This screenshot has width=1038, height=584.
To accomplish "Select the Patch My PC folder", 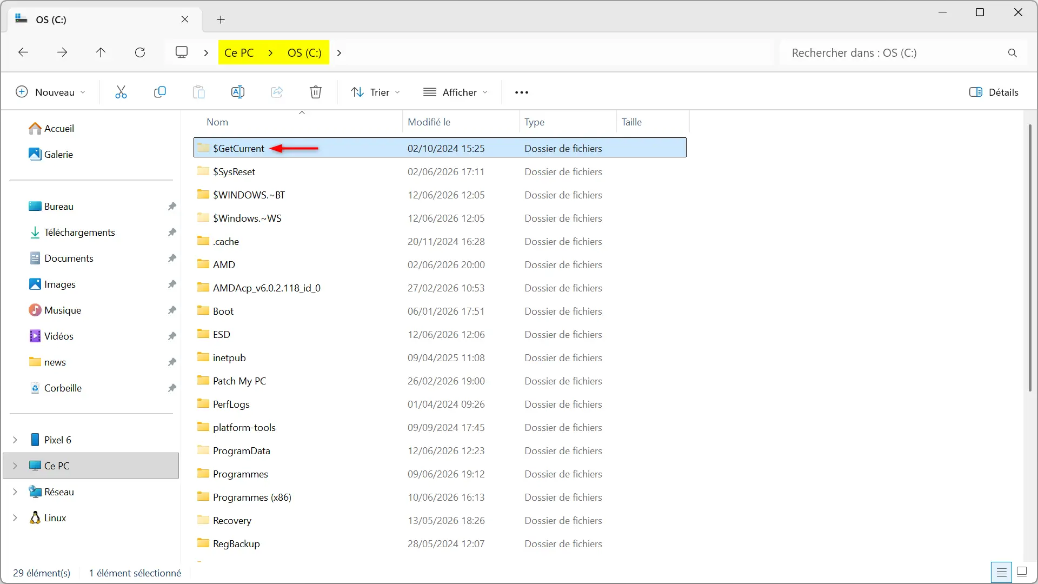I will 440,381.
